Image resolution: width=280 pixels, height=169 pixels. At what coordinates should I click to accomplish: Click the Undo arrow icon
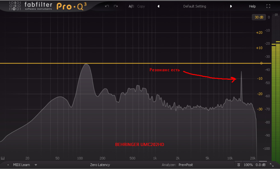[107, 6]
